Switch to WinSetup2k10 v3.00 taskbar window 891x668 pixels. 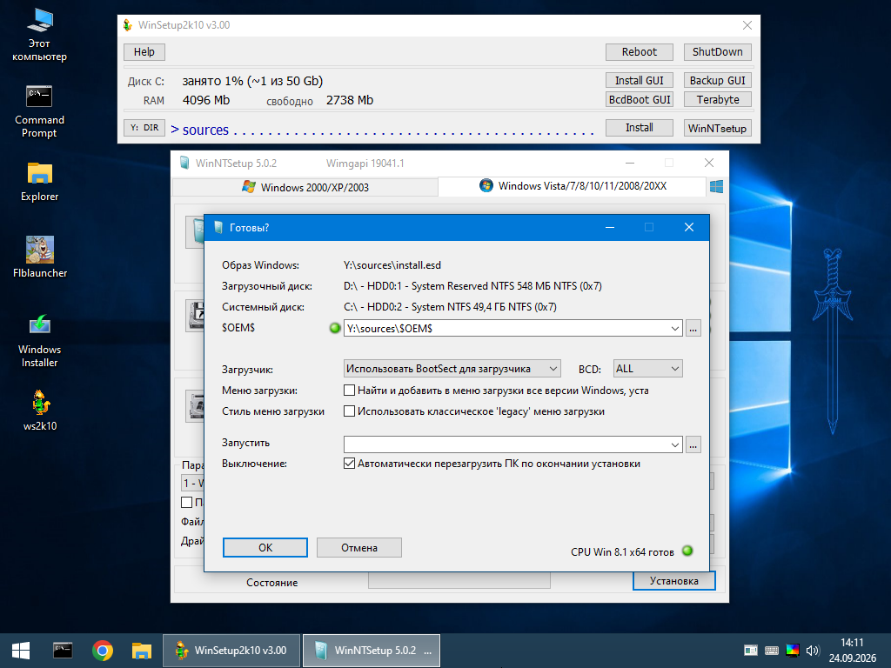[231, 651]
